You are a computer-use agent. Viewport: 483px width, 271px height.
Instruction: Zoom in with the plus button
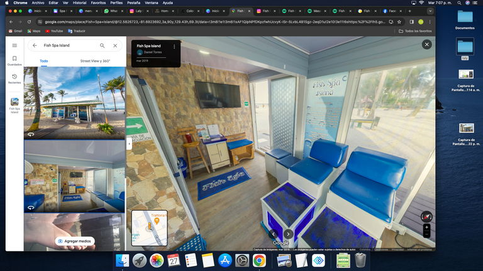427,227
